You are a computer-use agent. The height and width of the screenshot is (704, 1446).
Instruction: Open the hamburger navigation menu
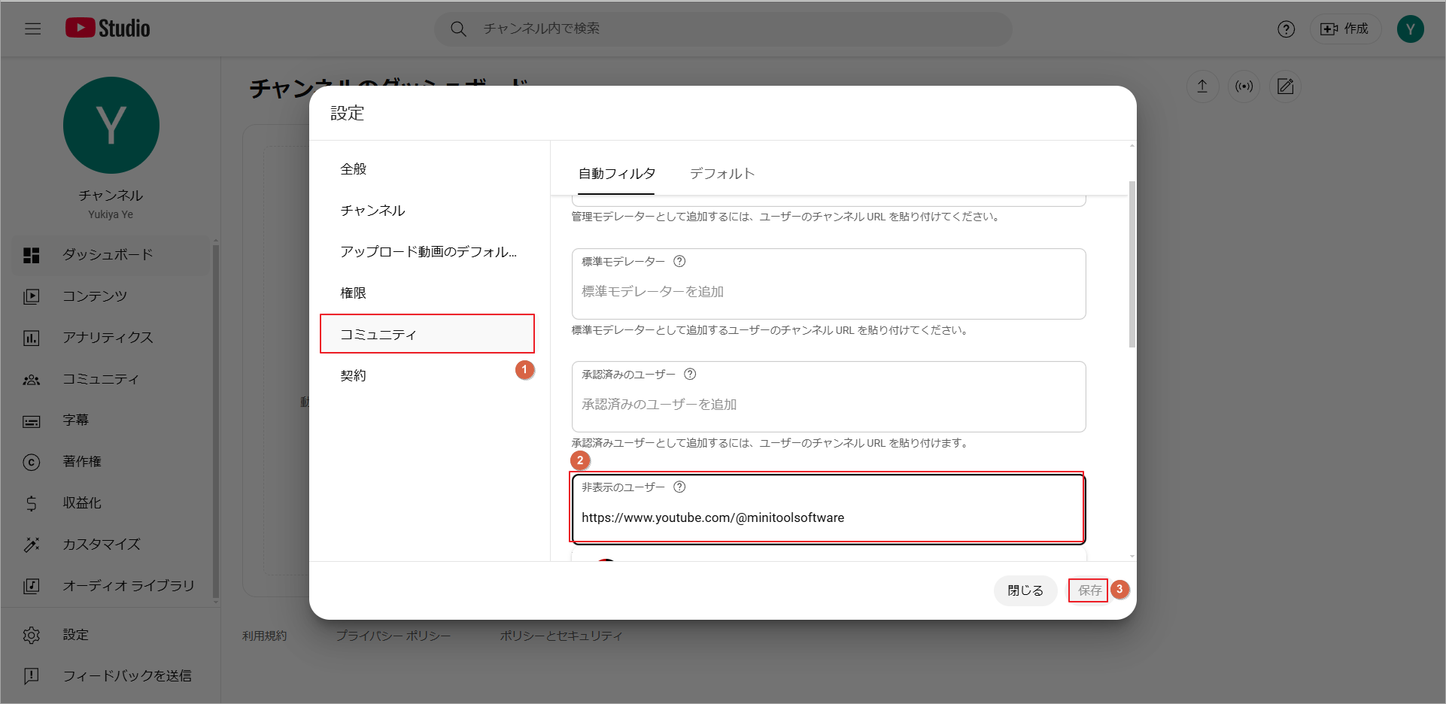point(32,29)
